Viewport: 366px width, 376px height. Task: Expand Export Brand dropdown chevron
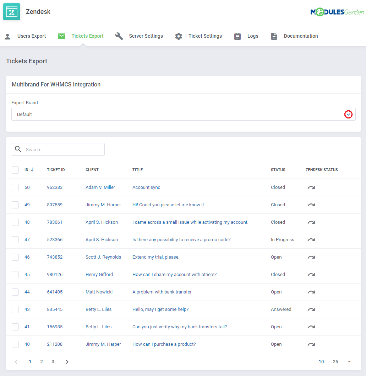pos(348,115)
